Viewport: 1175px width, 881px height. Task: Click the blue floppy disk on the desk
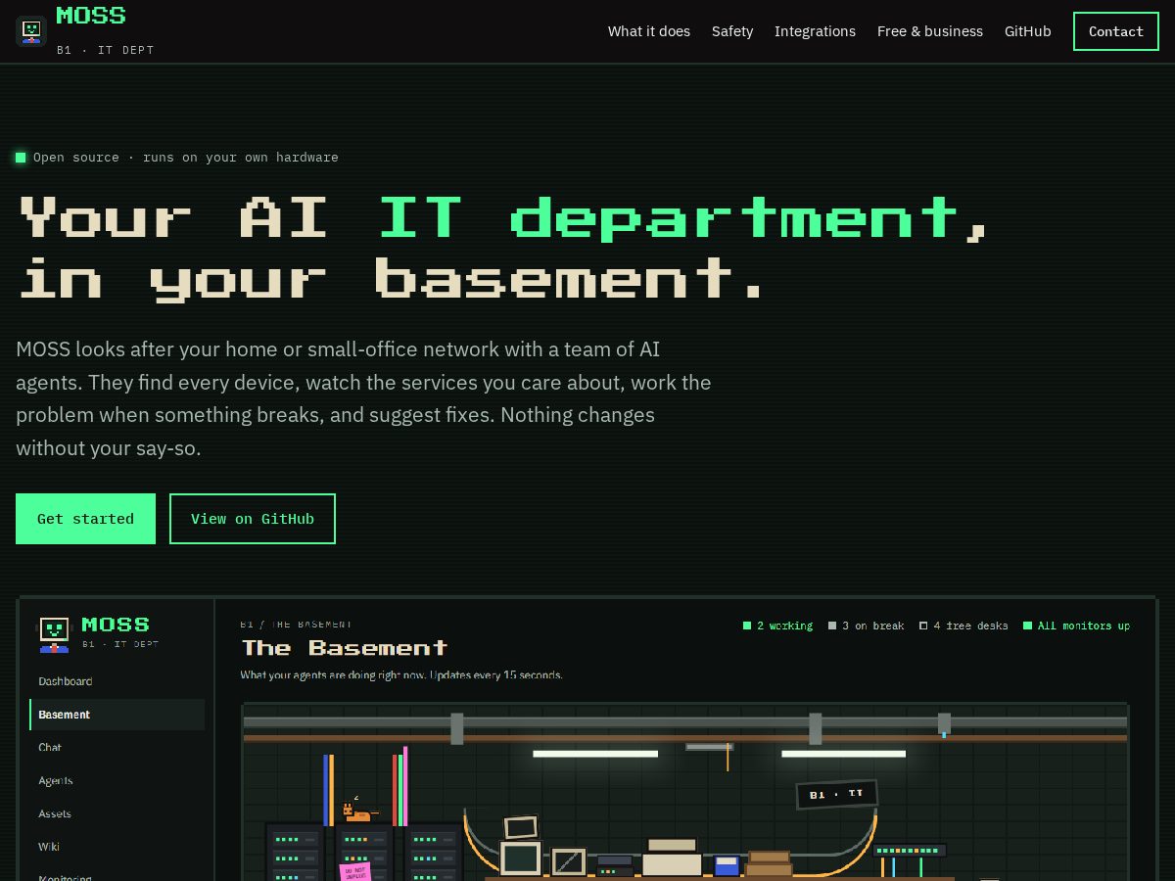[x=727, y=865]
